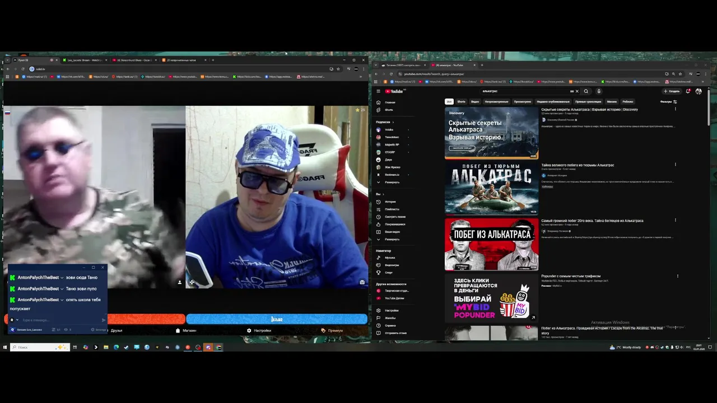Open Отправить отзыв in the YouTube sidebar
The height and width of the screenshot is (403, 717).
(395, 333)
